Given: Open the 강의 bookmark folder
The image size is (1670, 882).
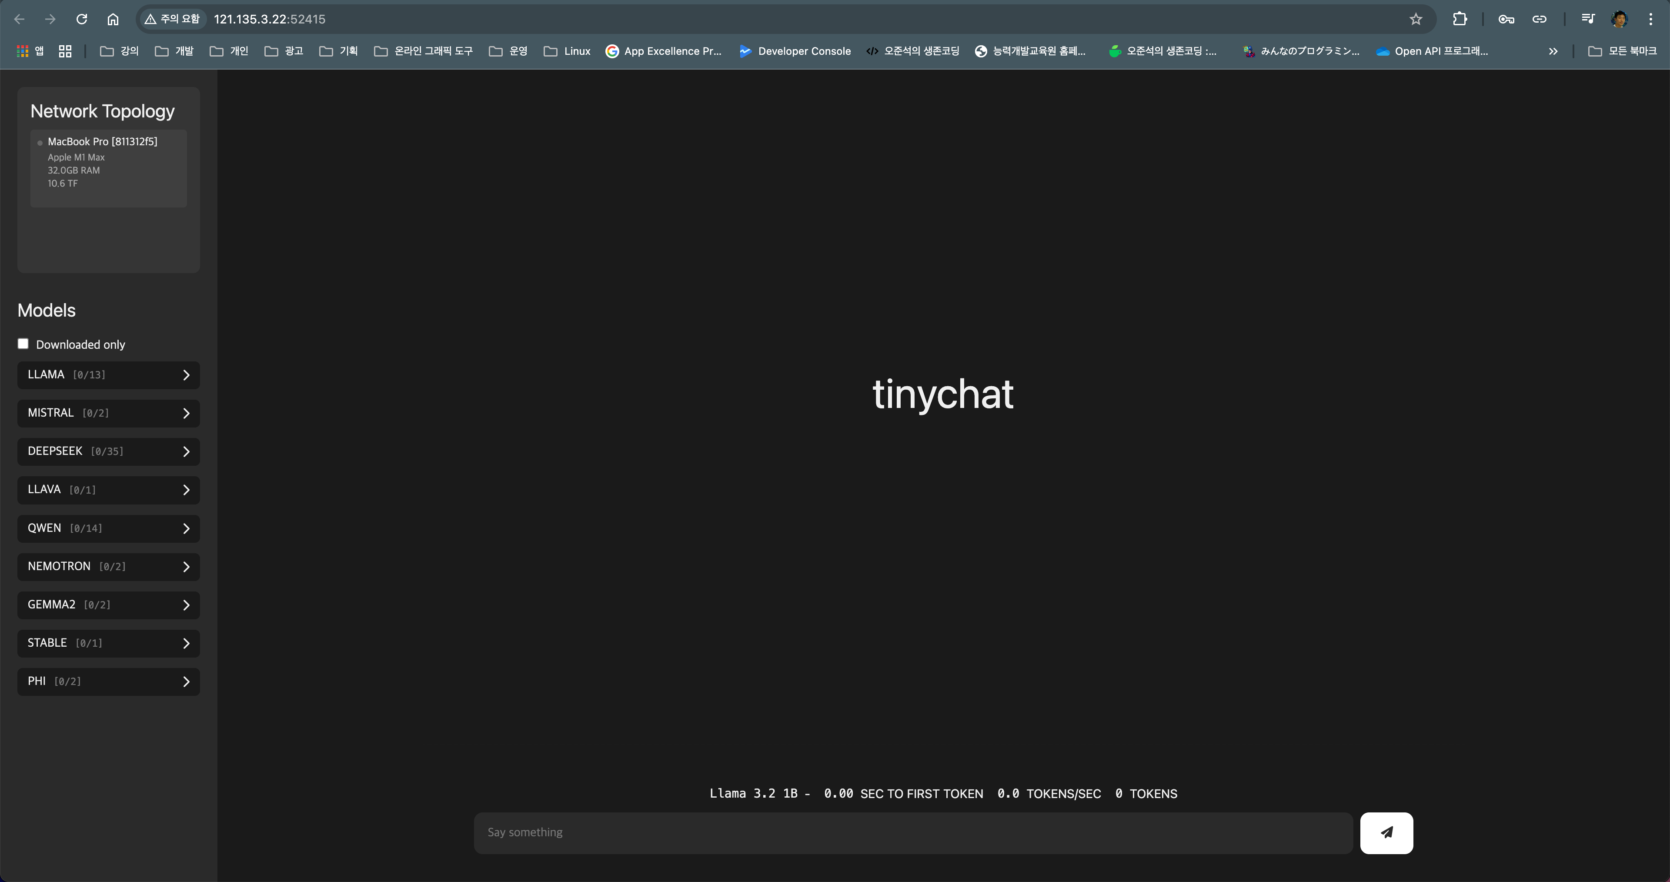Looking at the screenshot, I should coord(119,51).
